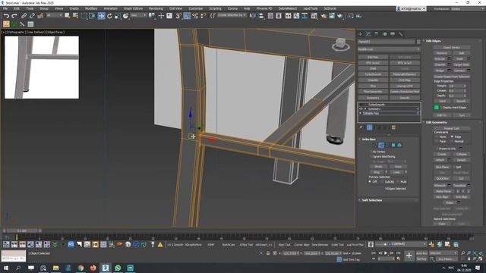Viewport: 486px width, 273px height.
Task: Toggle the Percent Snap button
Action: pyautogui.click(x=195, y=16)
